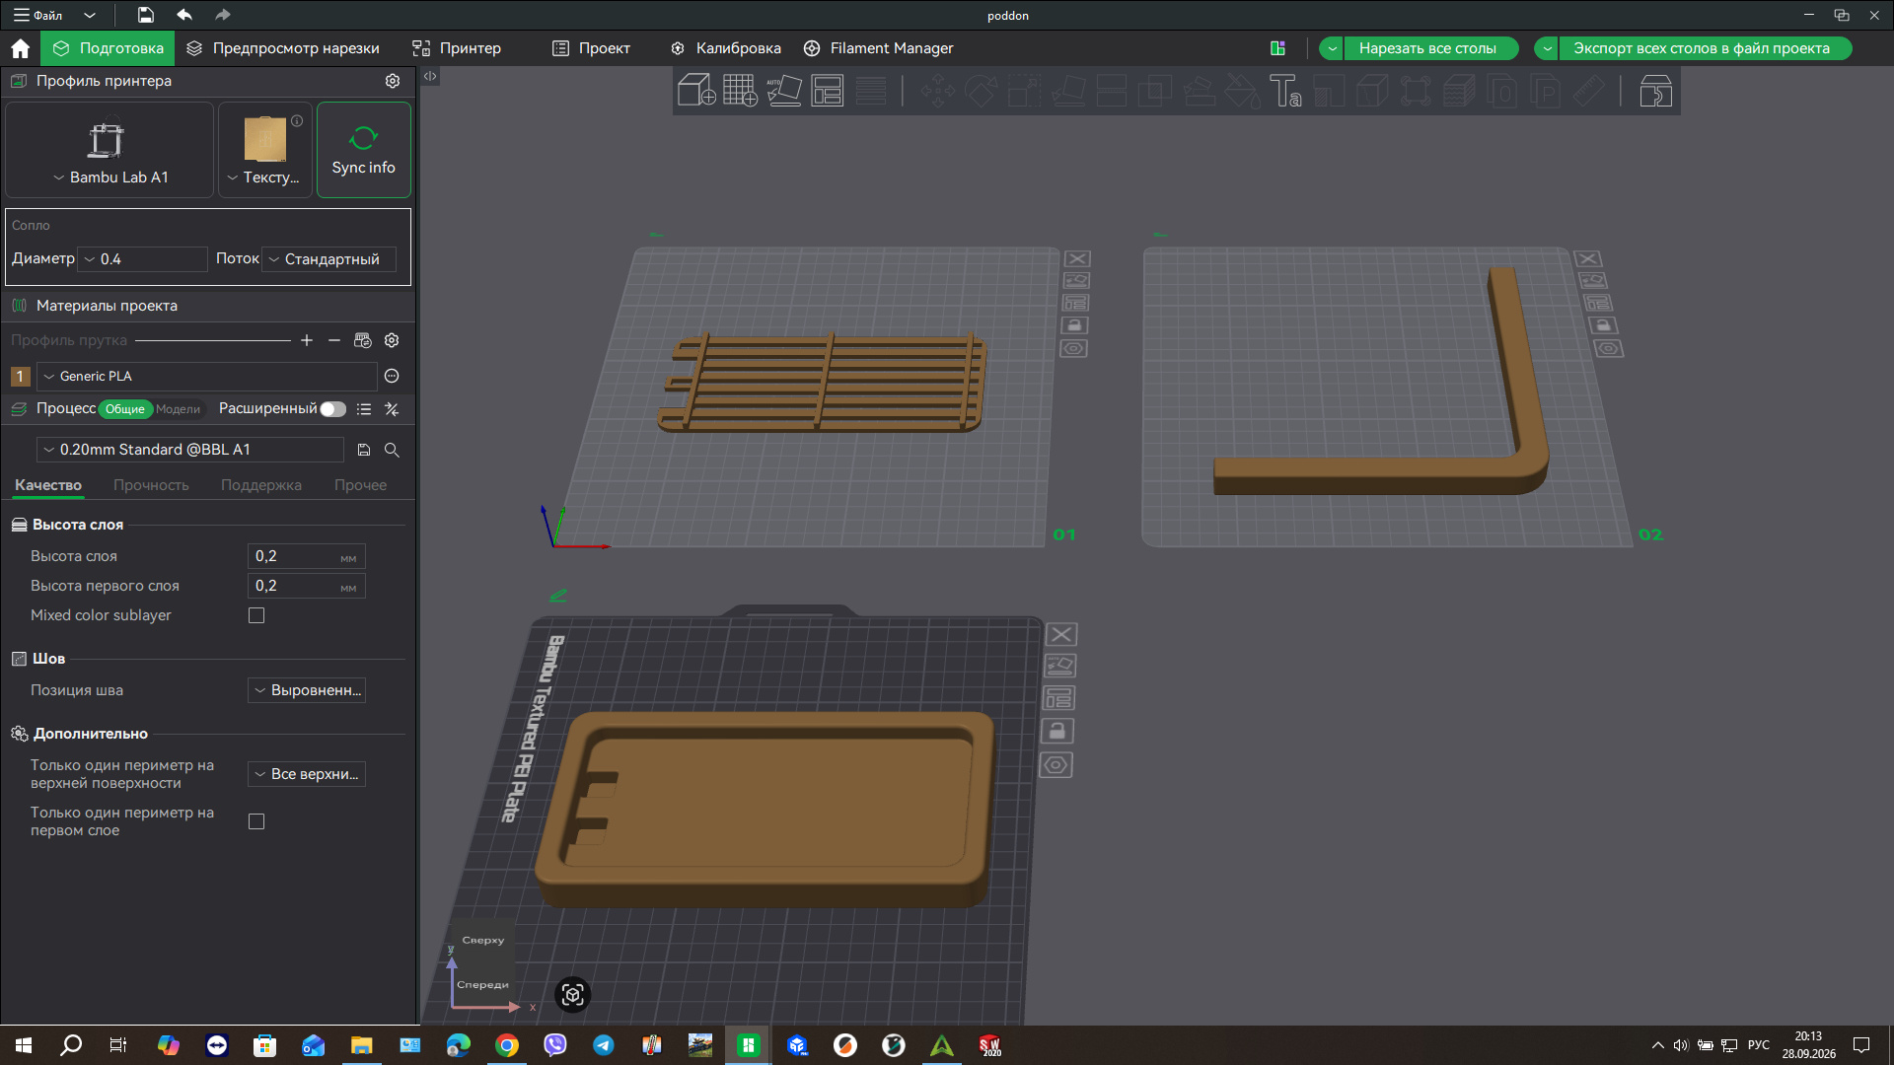Click the Add object cube icon
Screen dimensions: 1894x1065
click(x=696, y=91)
